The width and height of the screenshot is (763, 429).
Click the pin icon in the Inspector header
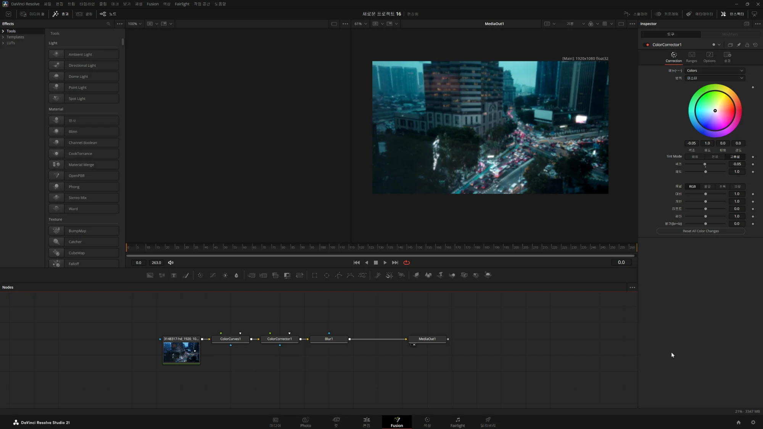739,45
